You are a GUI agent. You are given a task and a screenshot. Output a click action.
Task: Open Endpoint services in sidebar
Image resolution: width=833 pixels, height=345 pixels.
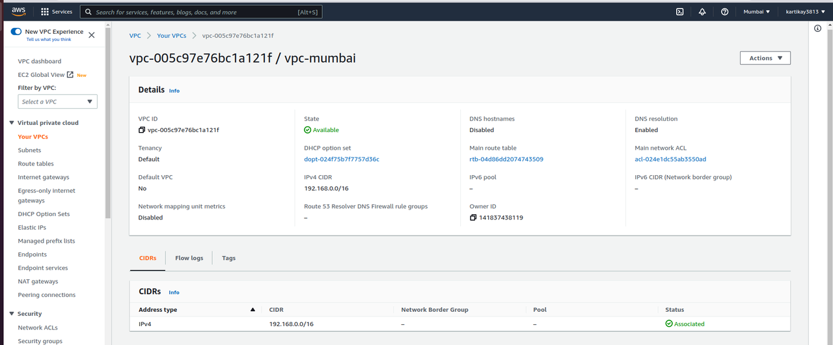43,268
